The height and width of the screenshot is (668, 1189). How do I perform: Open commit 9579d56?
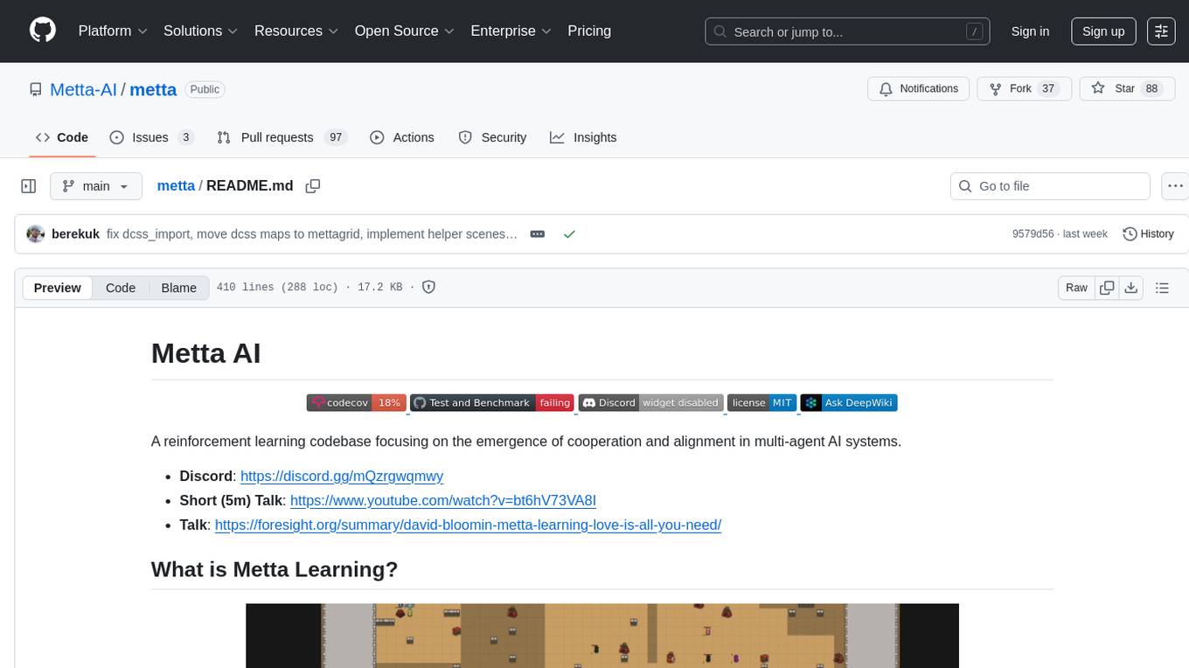1033,234
